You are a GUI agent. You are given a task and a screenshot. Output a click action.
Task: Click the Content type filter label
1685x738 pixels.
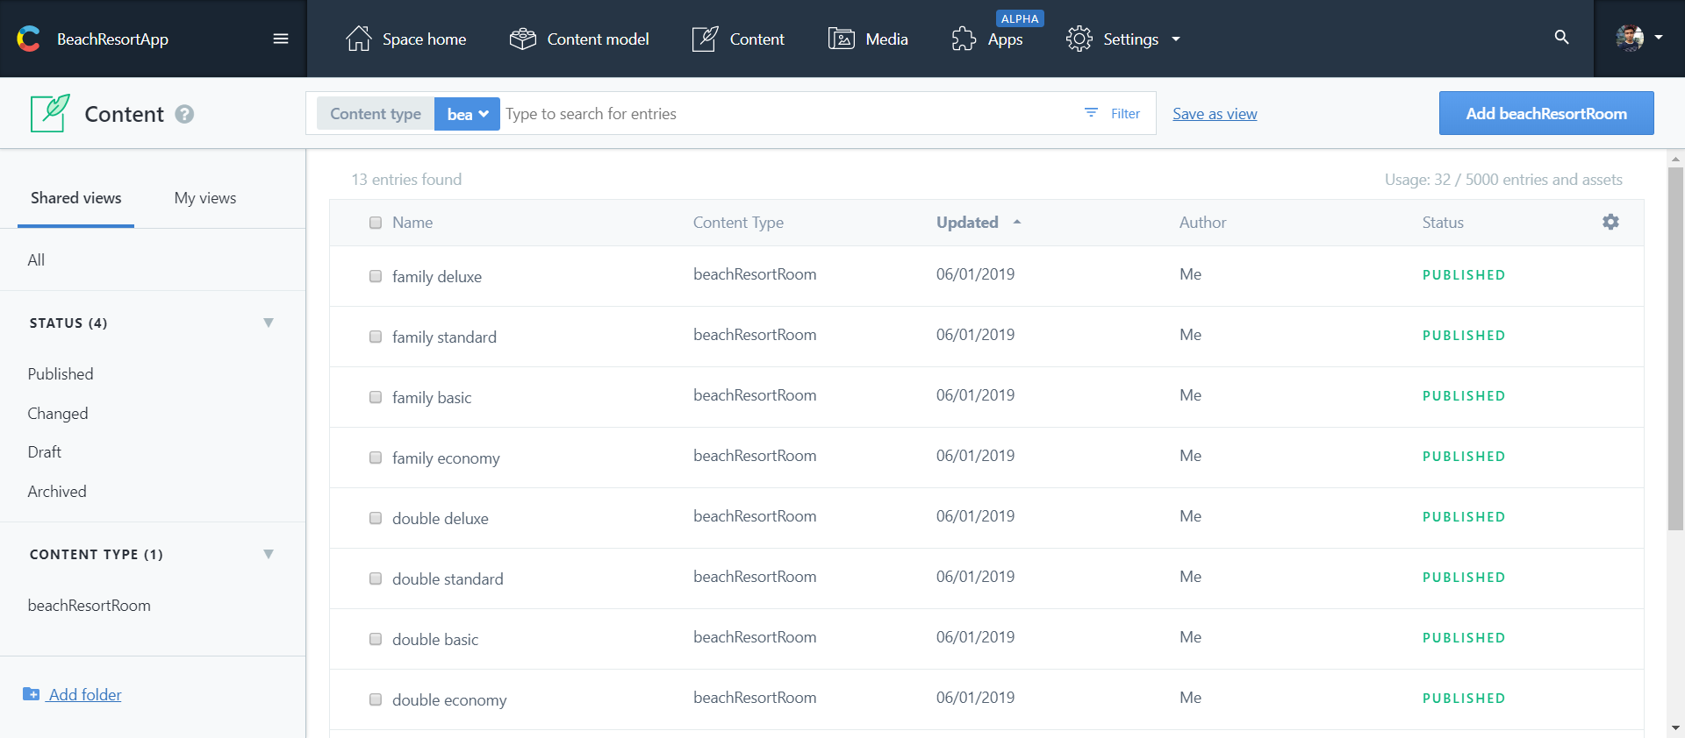(376, 114)
